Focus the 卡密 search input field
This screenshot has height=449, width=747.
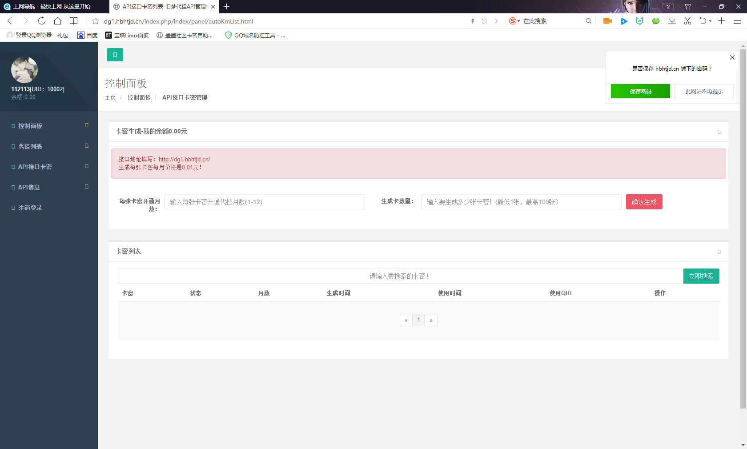[400, 276]
